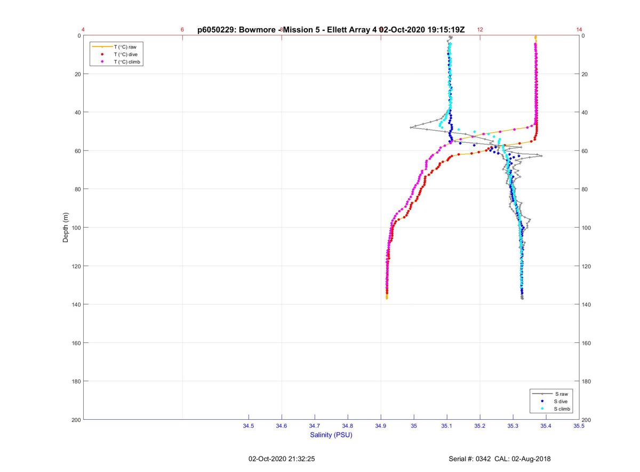Click the '60' tick on right depth axis
Image resolution: width=640 pixels, height=472 pixels.
pyautogui.click(x=586, y=151)
